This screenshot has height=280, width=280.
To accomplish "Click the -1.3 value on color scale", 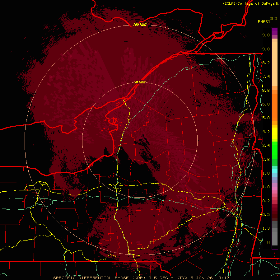I will 265,228.
